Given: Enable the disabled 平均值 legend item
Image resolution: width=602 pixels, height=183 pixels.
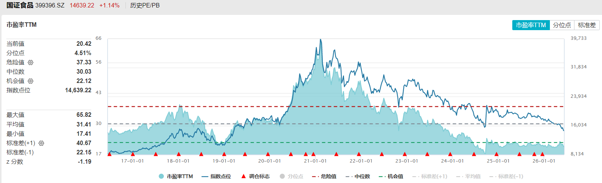Looking at the screenshot, I should 468,176.
